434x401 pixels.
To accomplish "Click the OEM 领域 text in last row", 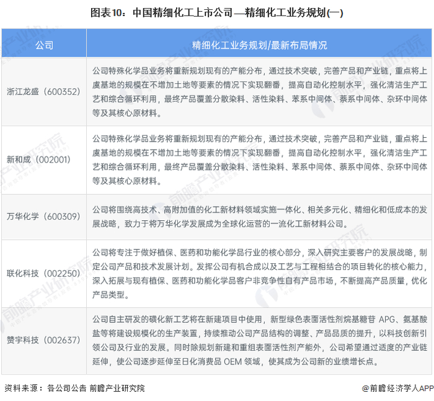I will point(242,361).
